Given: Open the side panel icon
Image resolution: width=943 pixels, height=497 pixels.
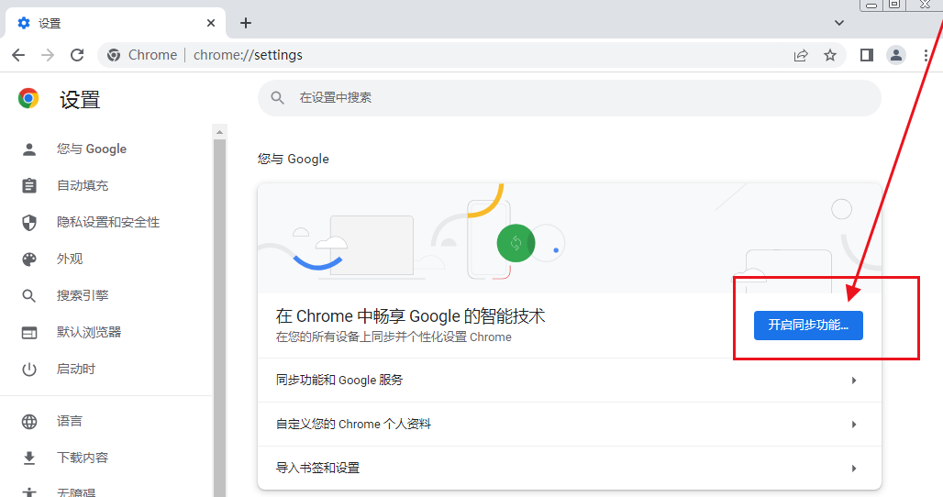Looking at the screenshot, I should pyautogui.click(x=867, y=55).
